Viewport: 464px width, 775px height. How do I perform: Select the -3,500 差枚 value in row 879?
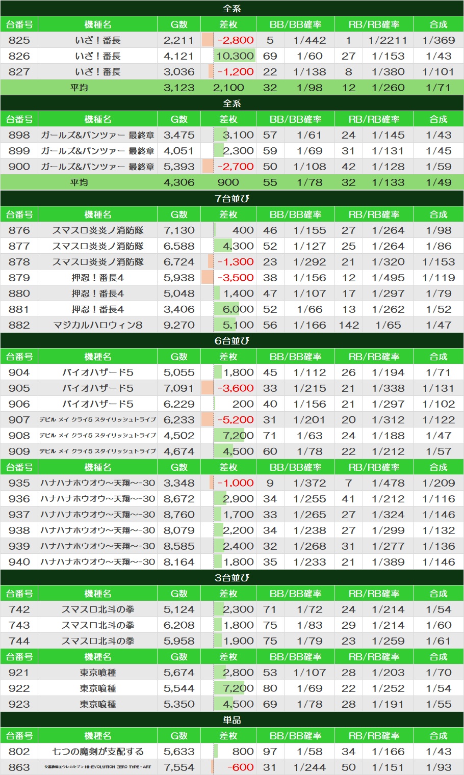pos(235,278)
